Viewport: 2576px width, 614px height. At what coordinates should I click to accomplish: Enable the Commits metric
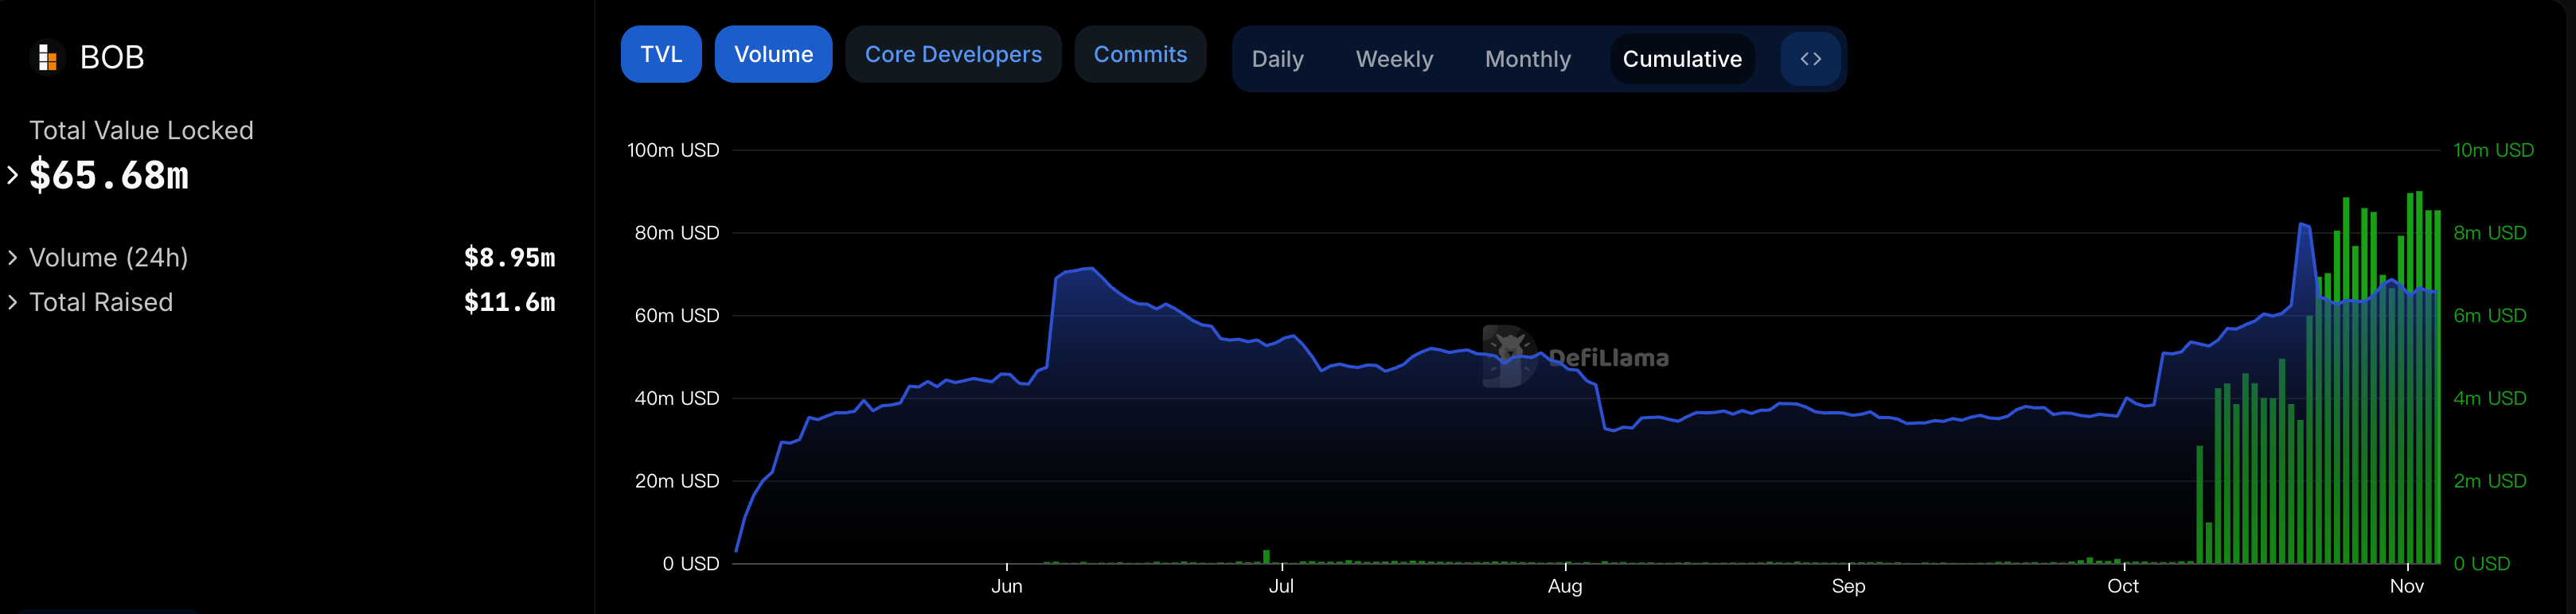coord(1140,55)
